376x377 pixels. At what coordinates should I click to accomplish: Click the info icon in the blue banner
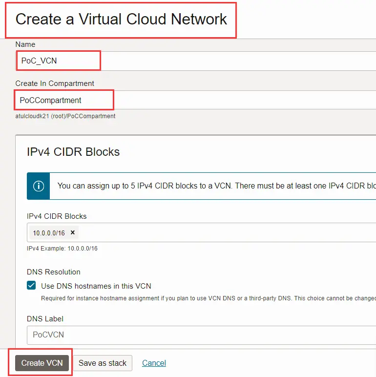pos(39,186)
